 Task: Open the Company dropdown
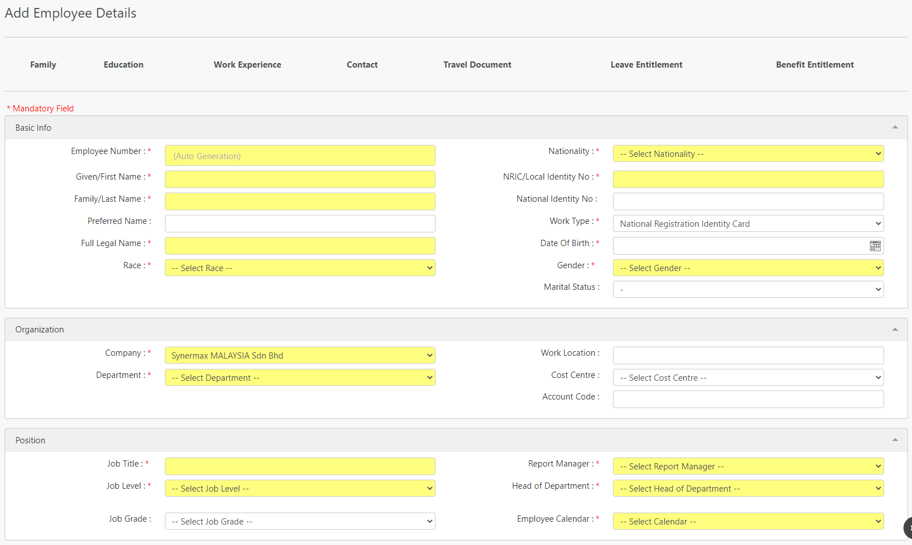point(300,355)
